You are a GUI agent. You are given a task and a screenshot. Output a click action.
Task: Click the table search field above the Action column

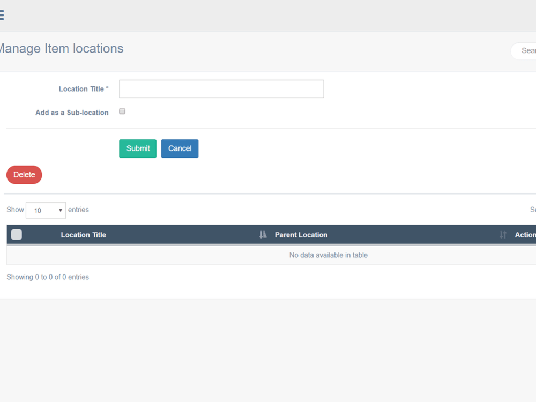533,210
